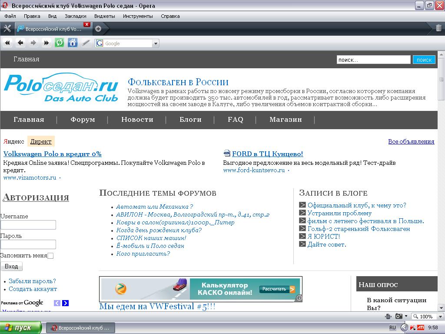Screen dimensions: 445x334
Task: Open the 'Забыли пароль?' link
Action: tap(32, 281)
